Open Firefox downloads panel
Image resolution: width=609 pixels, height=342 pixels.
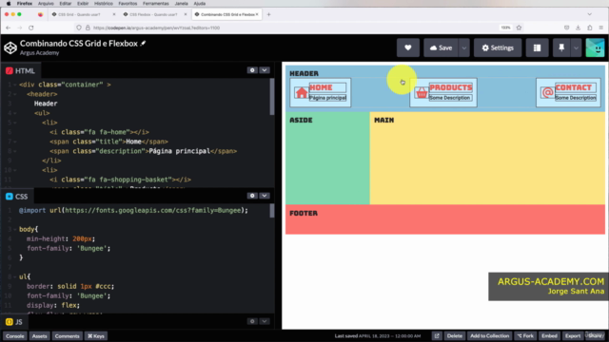pos(578,28)
